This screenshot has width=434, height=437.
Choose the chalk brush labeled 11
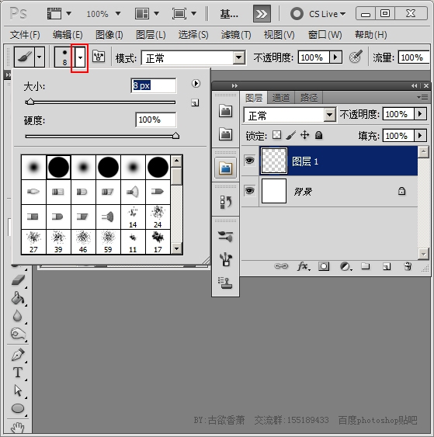pos(133,241)
